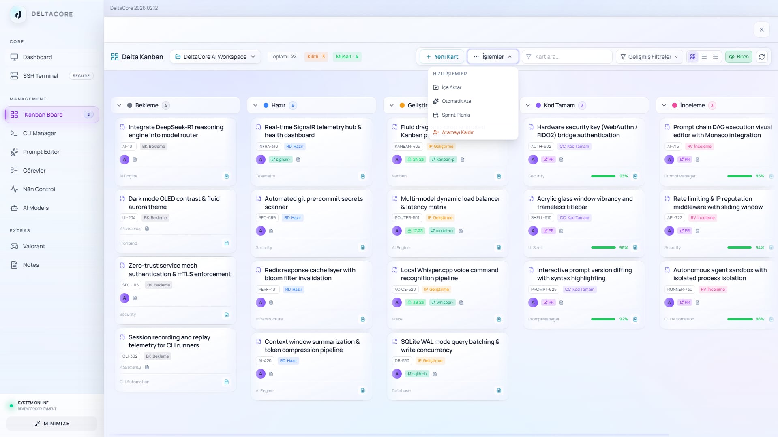The width and height of the screenshot is (778, 437).
Task: Toggle Müsait: 4 filter badge
Action: tap(347, 57)
